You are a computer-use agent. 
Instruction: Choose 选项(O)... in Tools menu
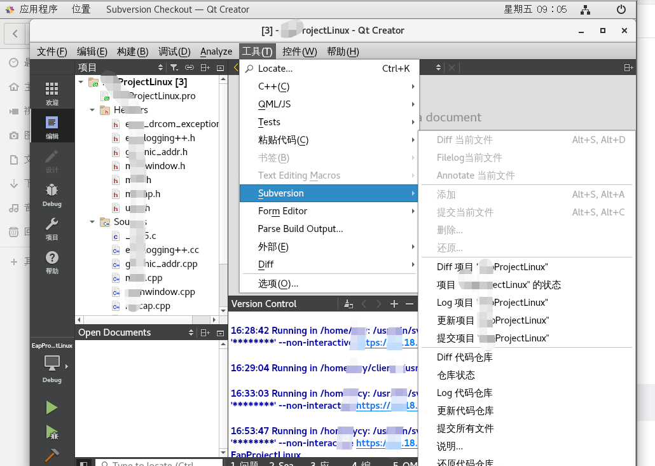click(x=329, y=284)
